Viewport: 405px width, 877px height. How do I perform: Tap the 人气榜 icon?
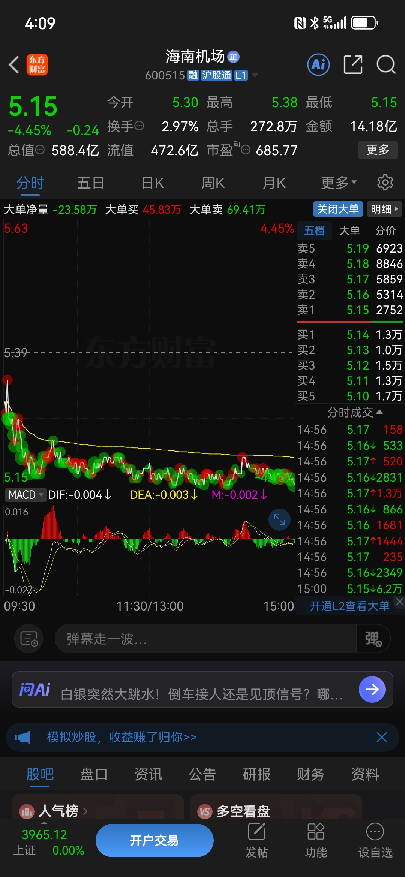[27, 811]
